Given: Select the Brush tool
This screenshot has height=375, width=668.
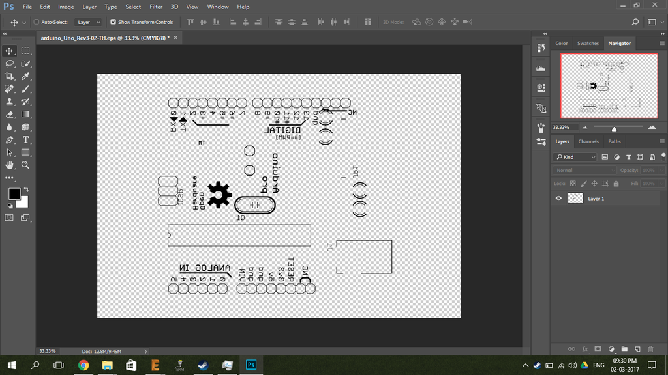Looking at the screenshot, I should pos(25,89).
